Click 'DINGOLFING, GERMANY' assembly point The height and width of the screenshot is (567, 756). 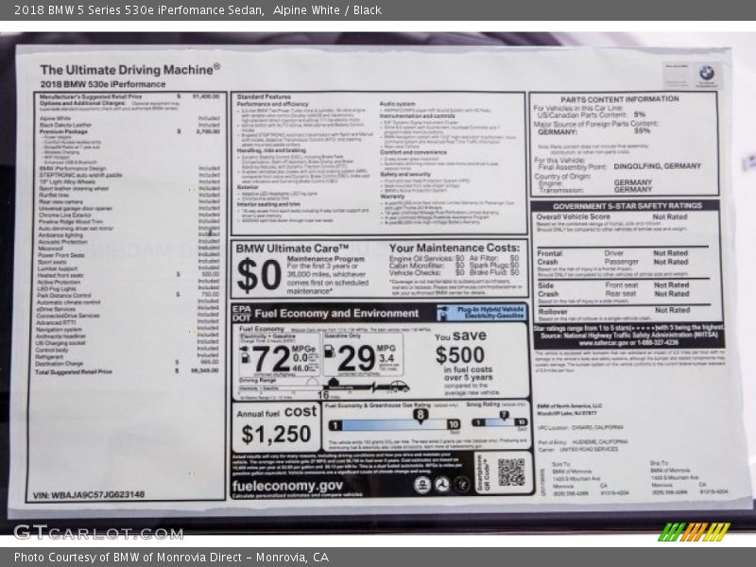[x=657, y=166]
